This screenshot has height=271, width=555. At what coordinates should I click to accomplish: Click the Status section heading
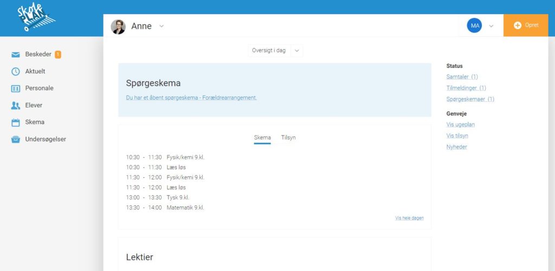coord(455,66)
